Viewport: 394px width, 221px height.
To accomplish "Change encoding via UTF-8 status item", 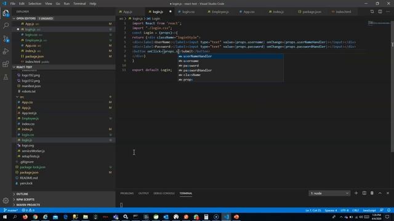I will [x=345, y=210].
